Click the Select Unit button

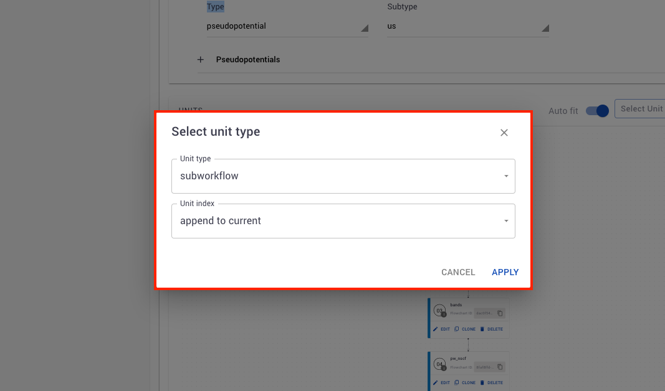coord(643,108)
